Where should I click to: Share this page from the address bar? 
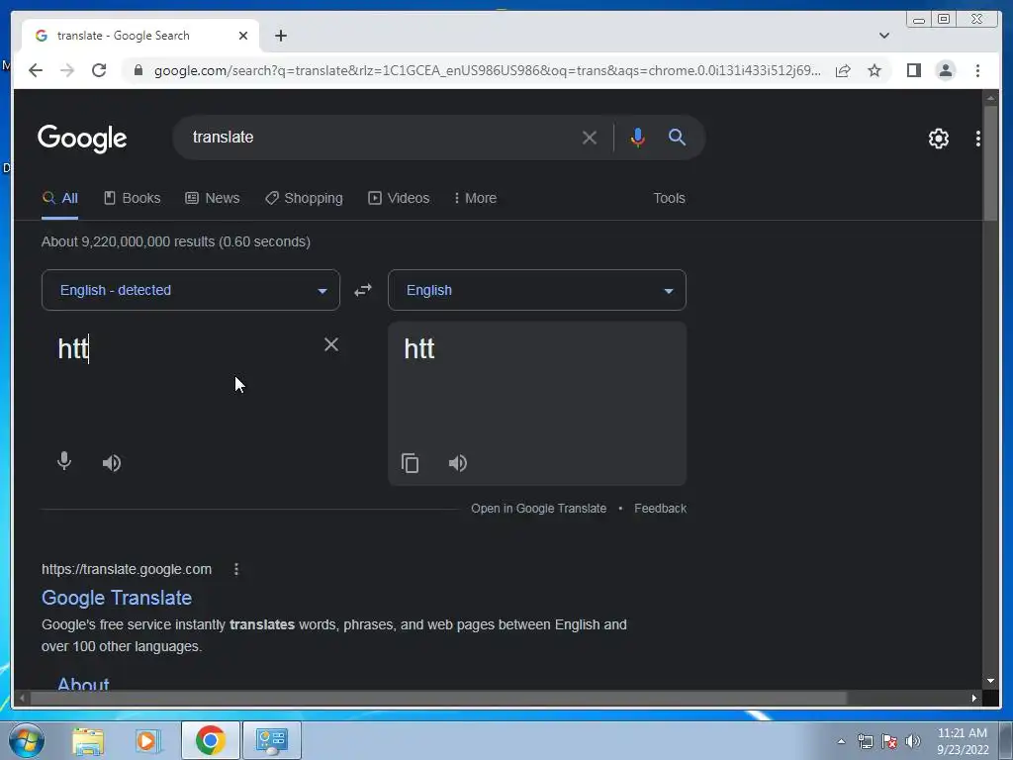click(x=843, y=70)
